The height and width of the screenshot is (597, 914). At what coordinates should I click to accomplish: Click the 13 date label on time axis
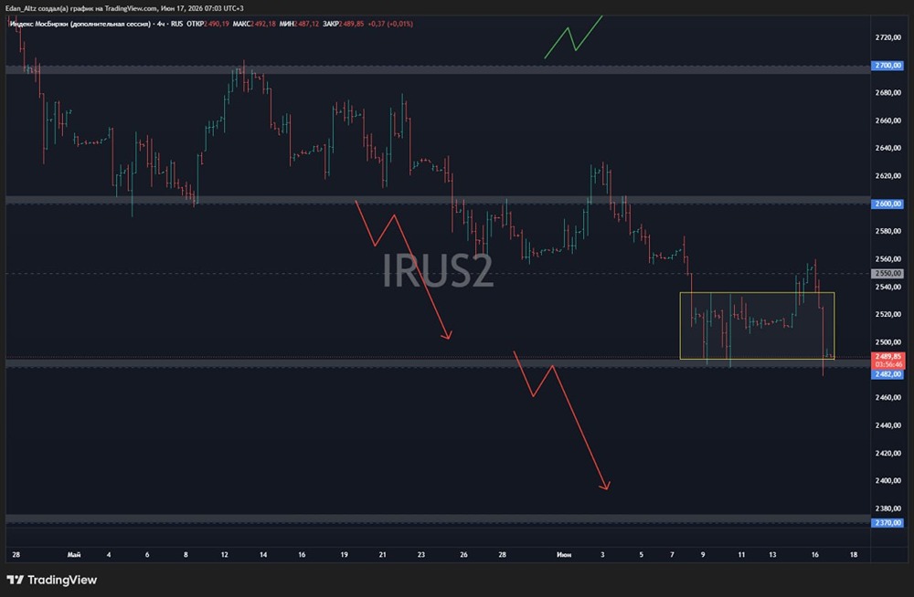tap(772, 554)
